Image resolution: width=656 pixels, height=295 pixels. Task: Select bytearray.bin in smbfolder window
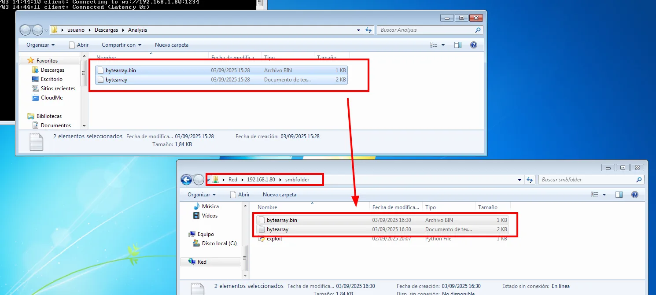[382, 220]
